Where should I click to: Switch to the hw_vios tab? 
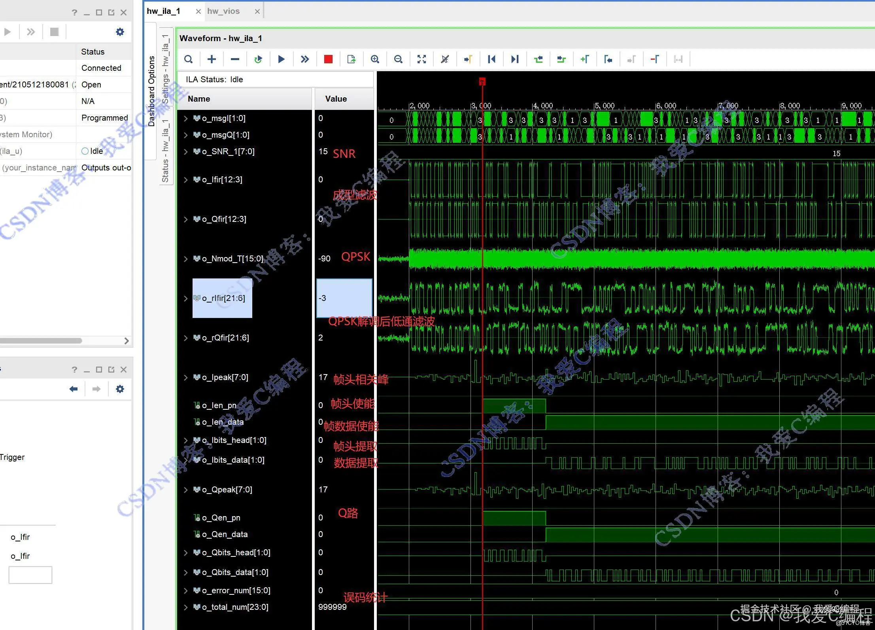click(x=223, y=11)
